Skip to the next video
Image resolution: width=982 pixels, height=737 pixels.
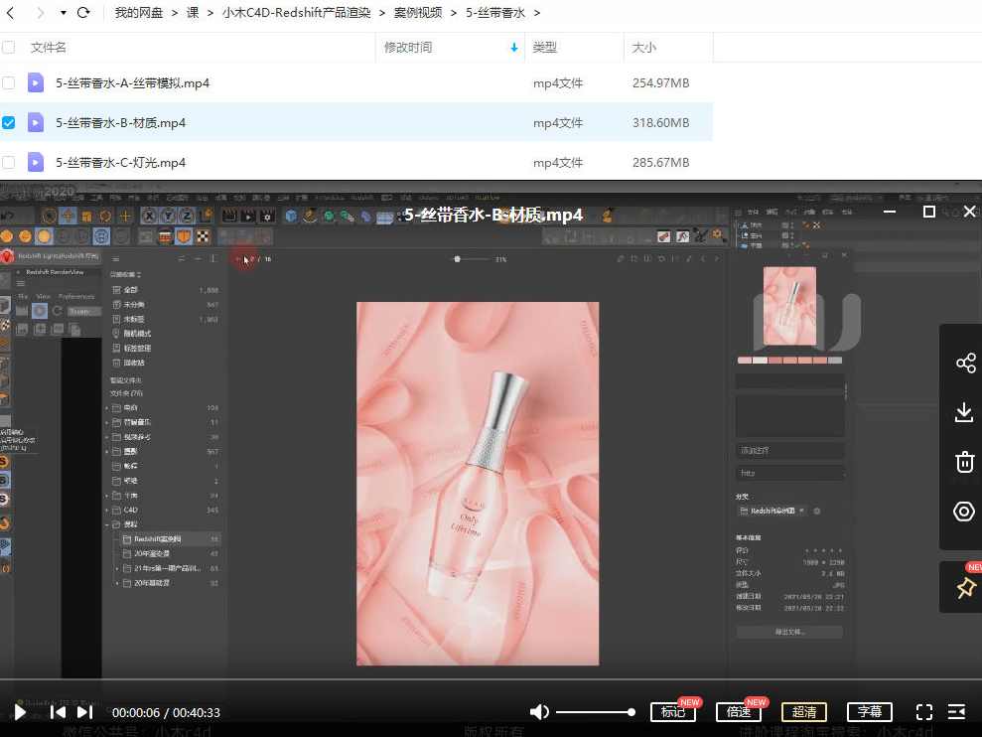point(84,712)
